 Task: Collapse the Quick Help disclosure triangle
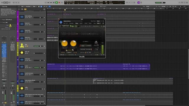[x=1, y=6]
